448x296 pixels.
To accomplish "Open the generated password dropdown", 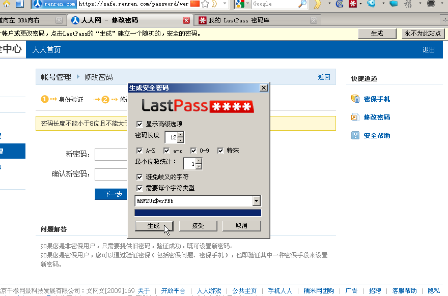I will tap(256, 200).
